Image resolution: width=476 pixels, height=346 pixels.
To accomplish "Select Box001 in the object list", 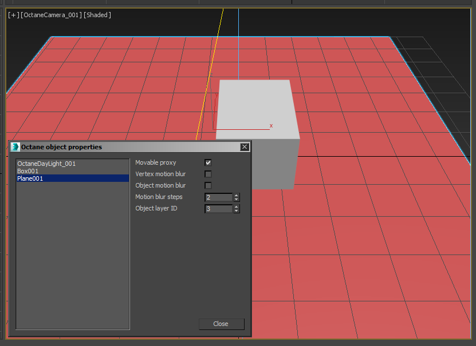I will pyautogui.click(x=73, y=171).
